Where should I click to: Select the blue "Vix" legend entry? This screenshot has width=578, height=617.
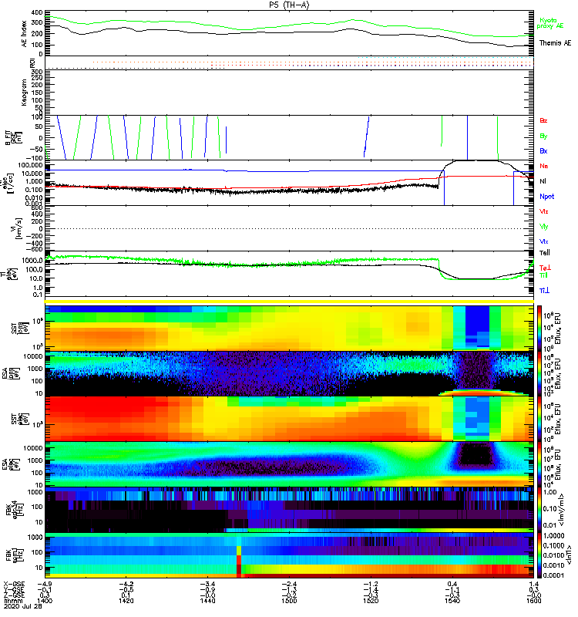543,241
